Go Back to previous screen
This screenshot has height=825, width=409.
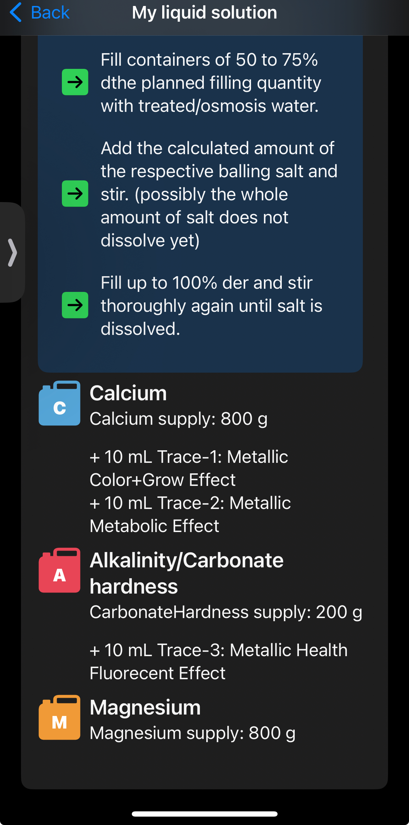50,13
